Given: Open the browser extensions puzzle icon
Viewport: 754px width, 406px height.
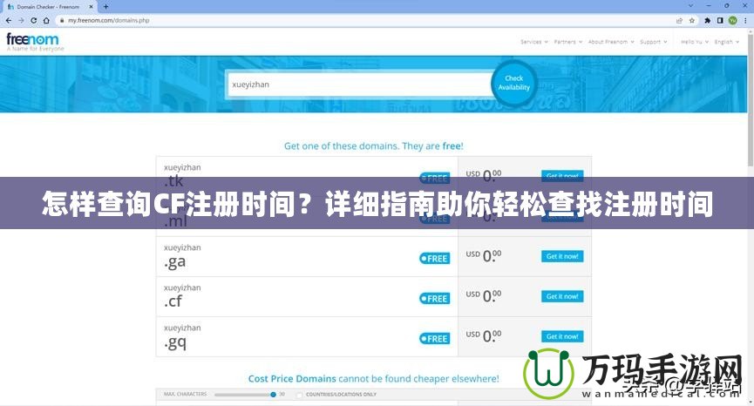Looking at the screenshot, I should [x=707, y=21].
